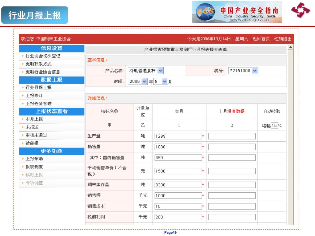Click the 增幅 percentage field showing 15
The image size is (315, 236).
point(274,125)
